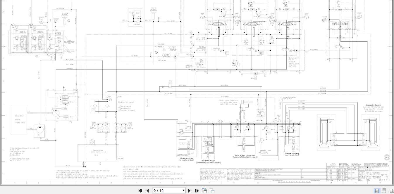Navigate to the first page
The height and width of the screenshot is (194, 394).
141,191
